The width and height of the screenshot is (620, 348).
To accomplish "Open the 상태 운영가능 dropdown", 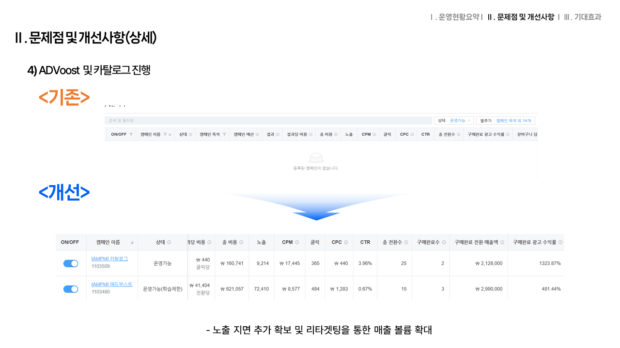I will [x=454, y=120].
